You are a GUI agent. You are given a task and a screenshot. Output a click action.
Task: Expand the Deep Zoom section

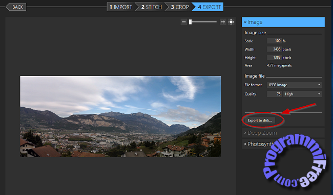(283, 133)
